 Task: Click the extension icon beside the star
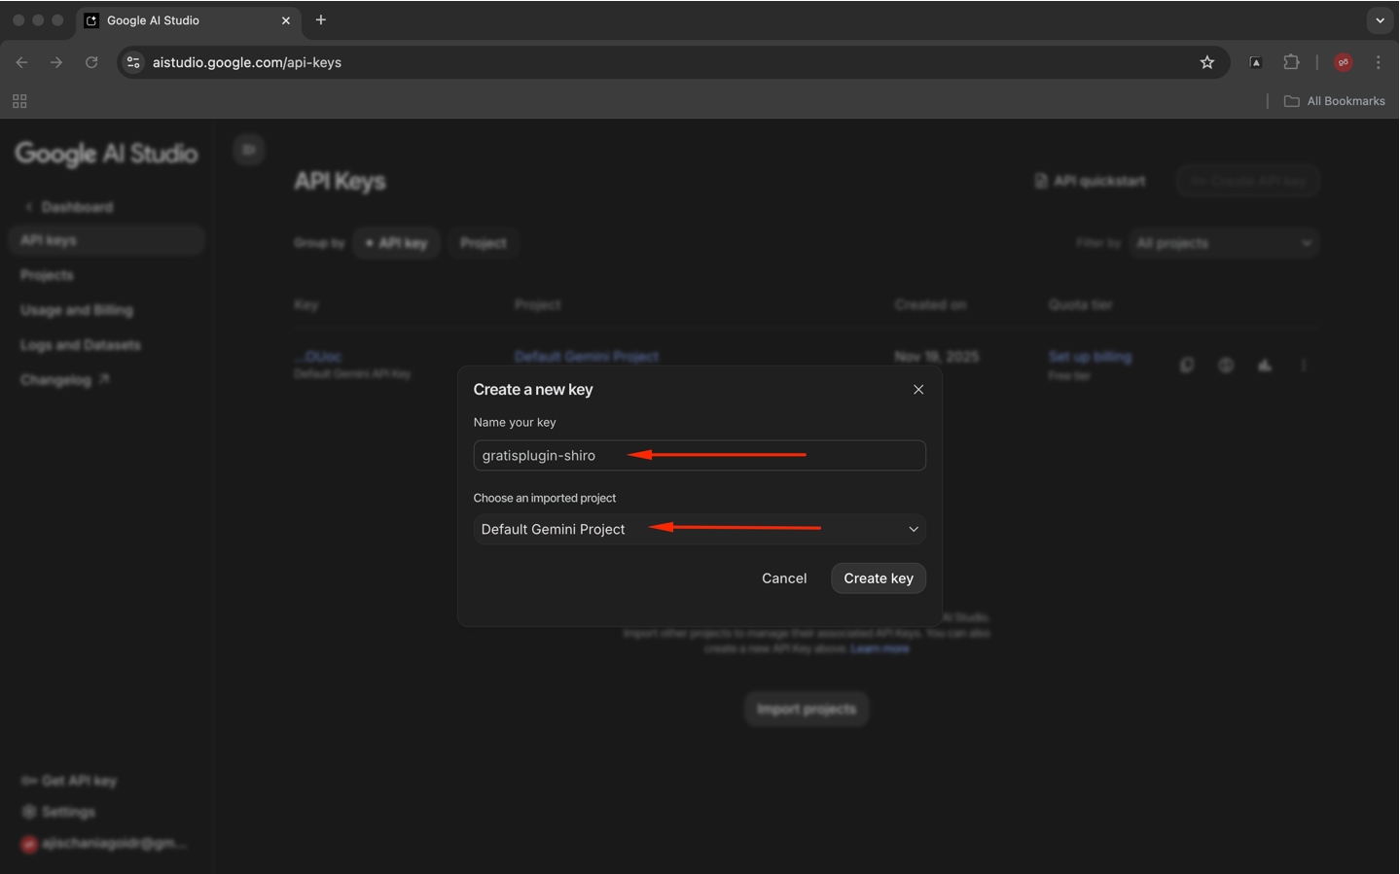pos(1255,62)
